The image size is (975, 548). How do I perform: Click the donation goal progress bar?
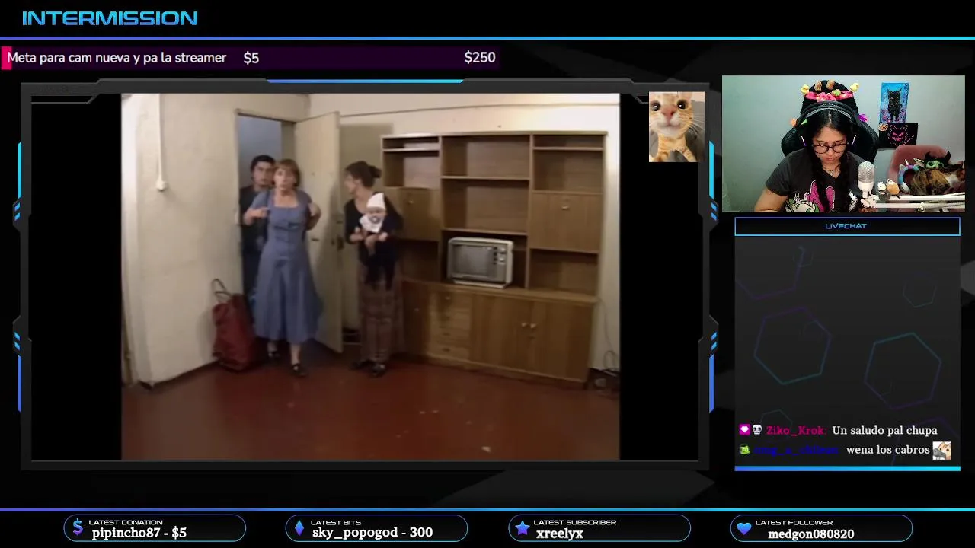pos(251,58)
